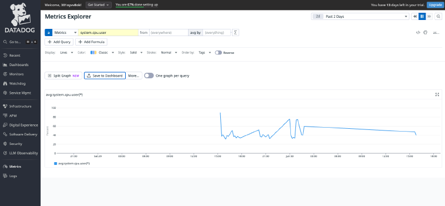Enable One graph per query
445x206 pixels.
149,76
